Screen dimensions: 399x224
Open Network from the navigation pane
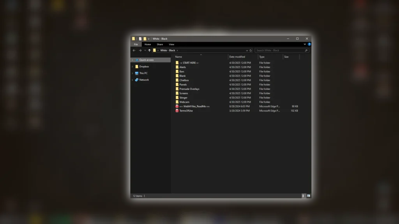pyautogui.click(x=144, y=80)
